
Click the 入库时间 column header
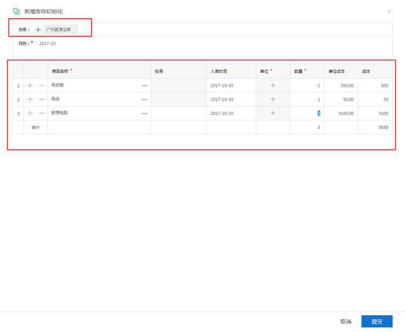coord(231,71)
